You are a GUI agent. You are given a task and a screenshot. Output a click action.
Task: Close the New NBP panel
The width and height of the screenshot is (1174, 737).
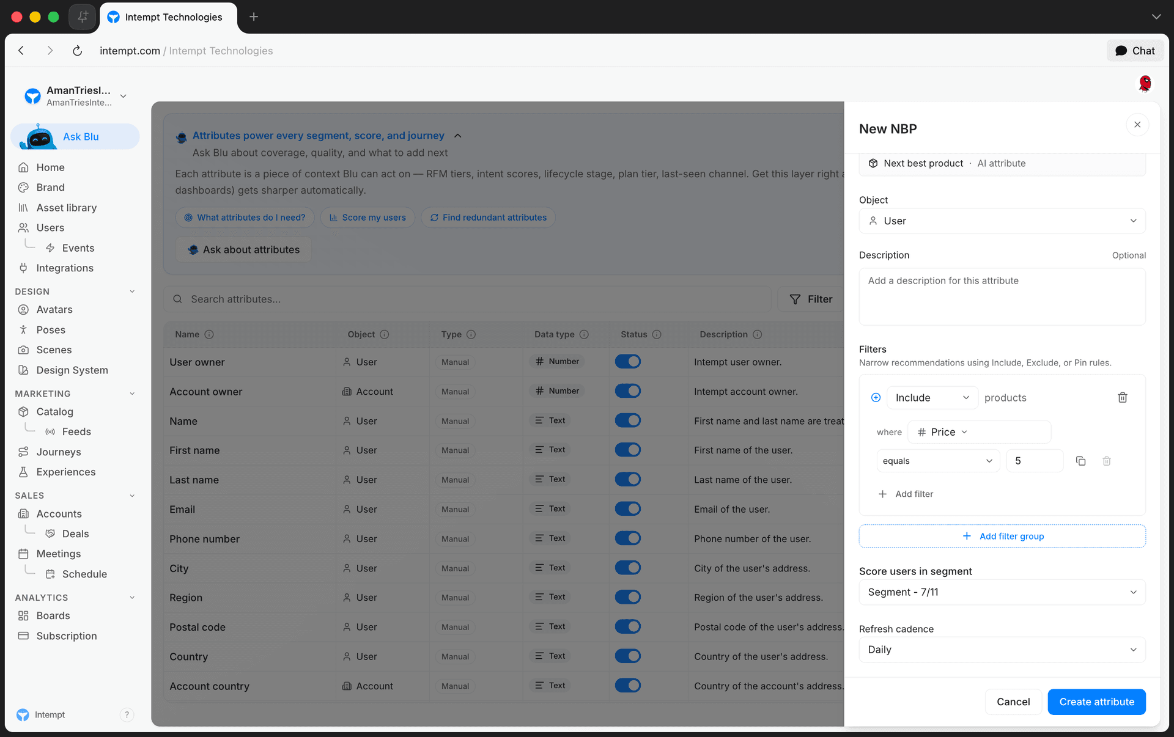[x=1137, y=125]
